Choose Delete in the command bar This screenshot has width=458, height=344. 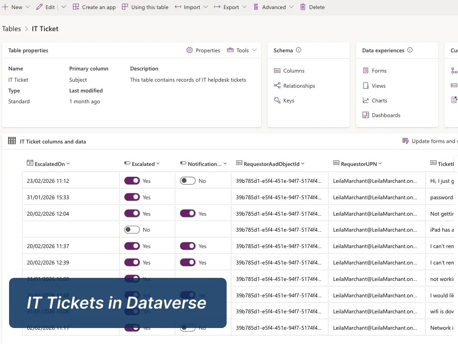[x=317, y=7]
